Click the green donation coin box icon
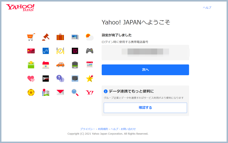 click(31, 65)
